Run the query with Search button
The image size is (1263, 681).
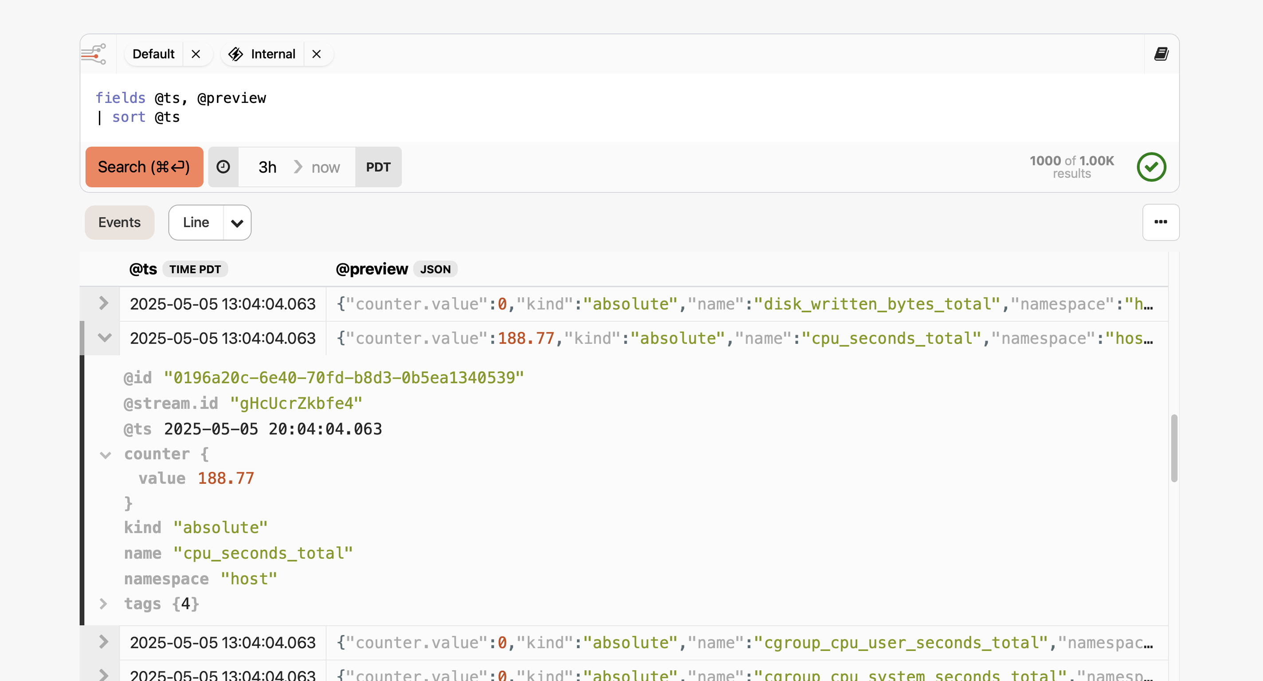tap(144, 167)
